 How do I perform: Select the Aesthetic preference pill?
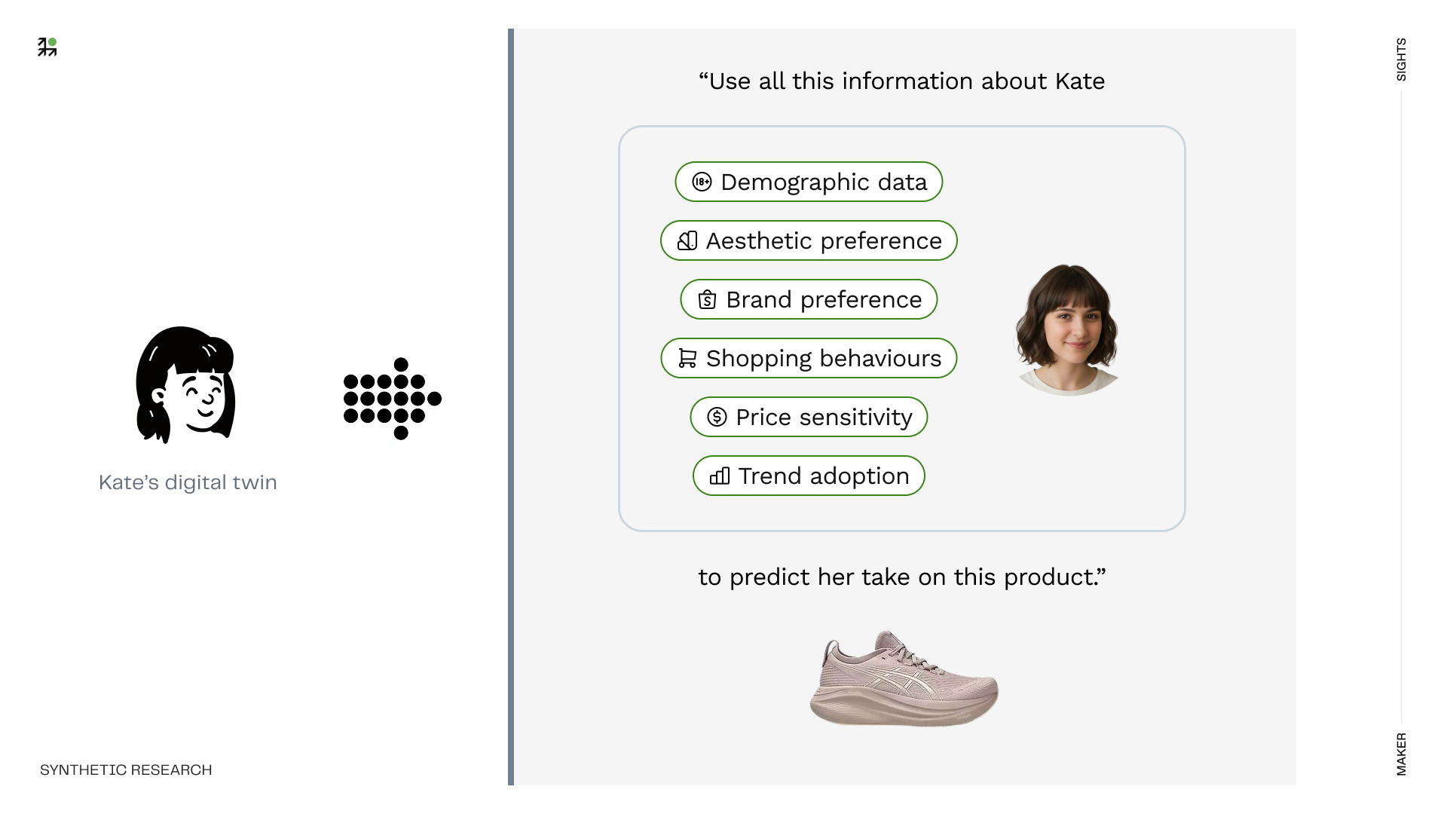(809, 240)
